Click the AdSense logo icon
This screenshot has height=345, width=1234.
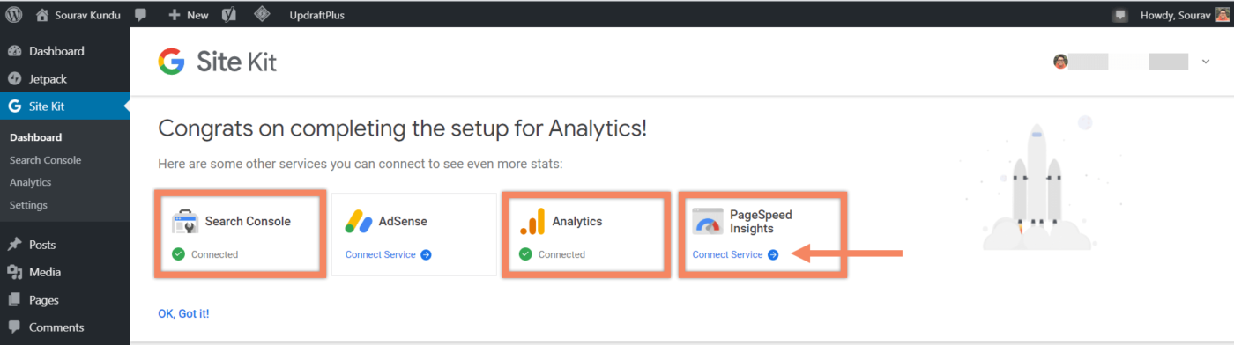(359, 222)
